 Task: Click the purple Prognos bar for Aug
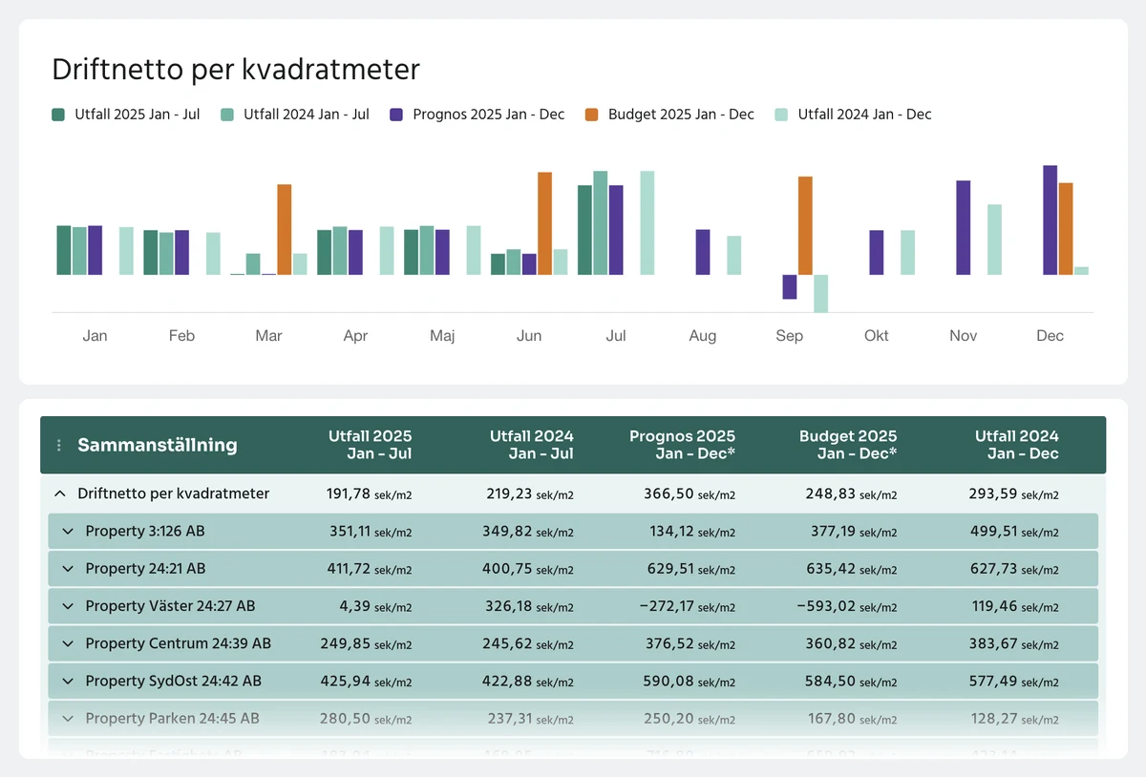click(x=703, y=252)
